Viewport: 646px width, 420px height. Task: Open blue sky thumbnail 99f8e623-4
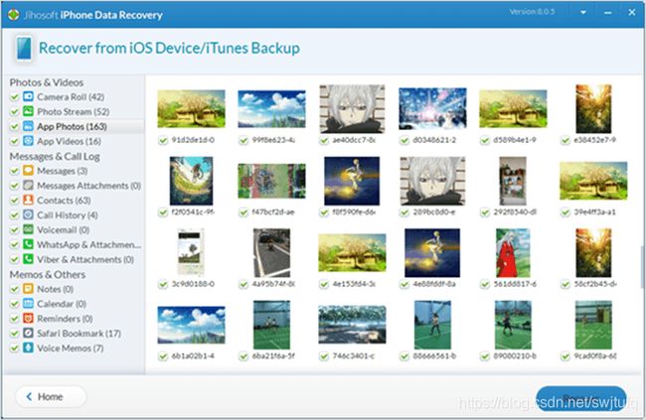pos(272,109)
